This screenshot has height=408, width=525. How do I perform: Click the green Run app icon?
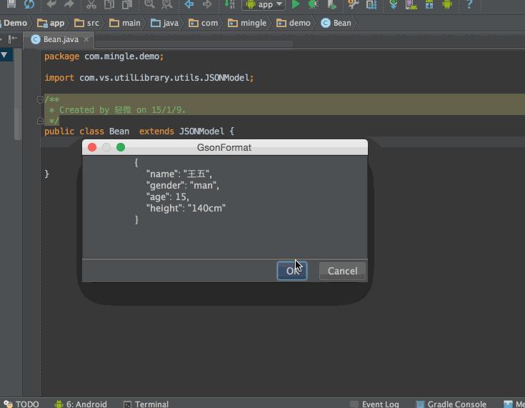(x=296, y=4)
